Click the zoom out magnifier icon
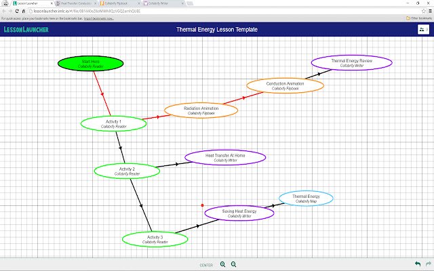 tap(233, 264)
